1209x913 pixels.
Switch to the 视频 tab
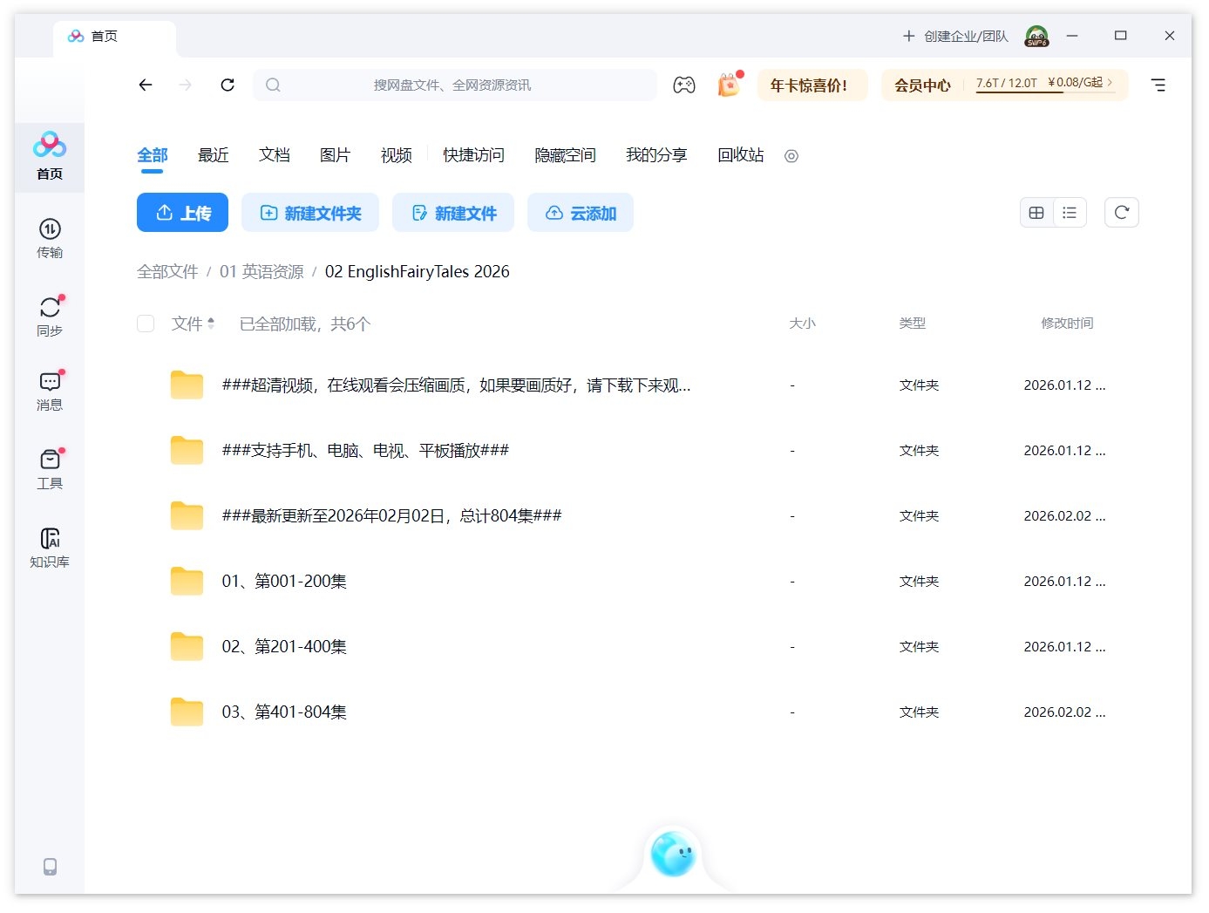[396, 155]
